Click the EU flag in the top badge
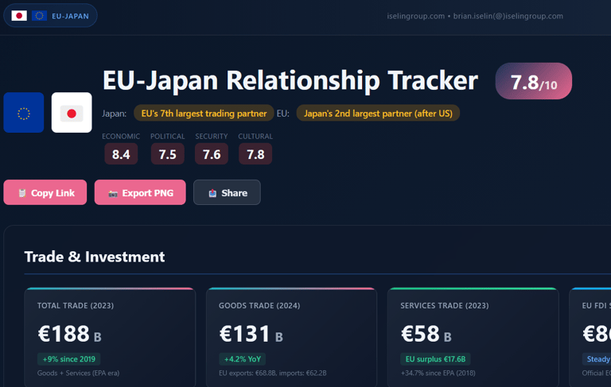The width and height of the screenshot is (611, 387). pos(39,16)
